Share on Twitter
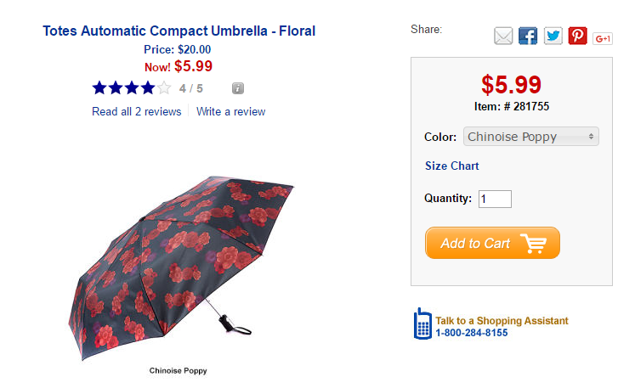The width and height of the screenshot is (635, 388). (x=553, y=37)
